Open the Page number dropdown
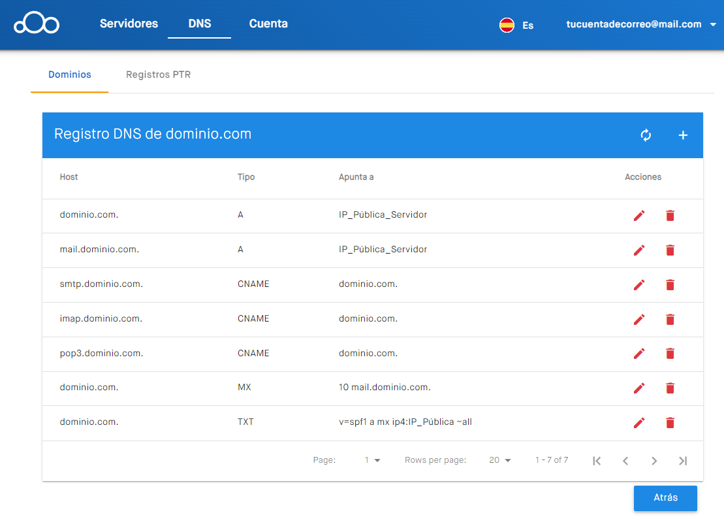 372,460
